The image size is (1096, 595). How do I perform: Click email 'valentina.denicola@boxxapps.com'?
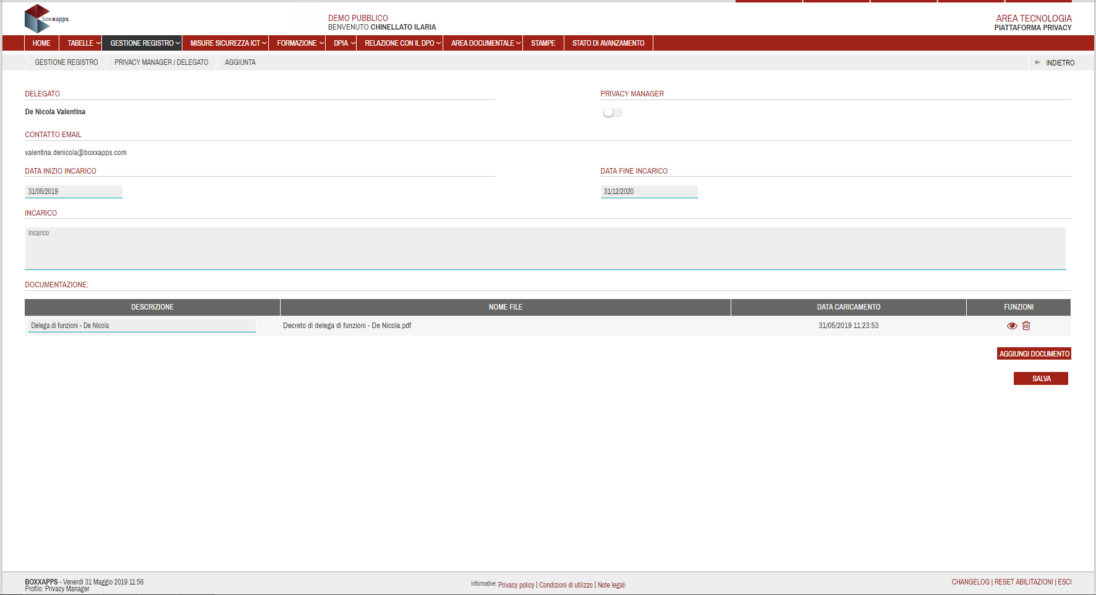(x=75, y=153)
